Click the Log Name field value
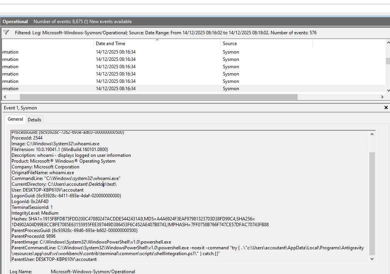This screenshot has height=274, width=390. (93, 272)
